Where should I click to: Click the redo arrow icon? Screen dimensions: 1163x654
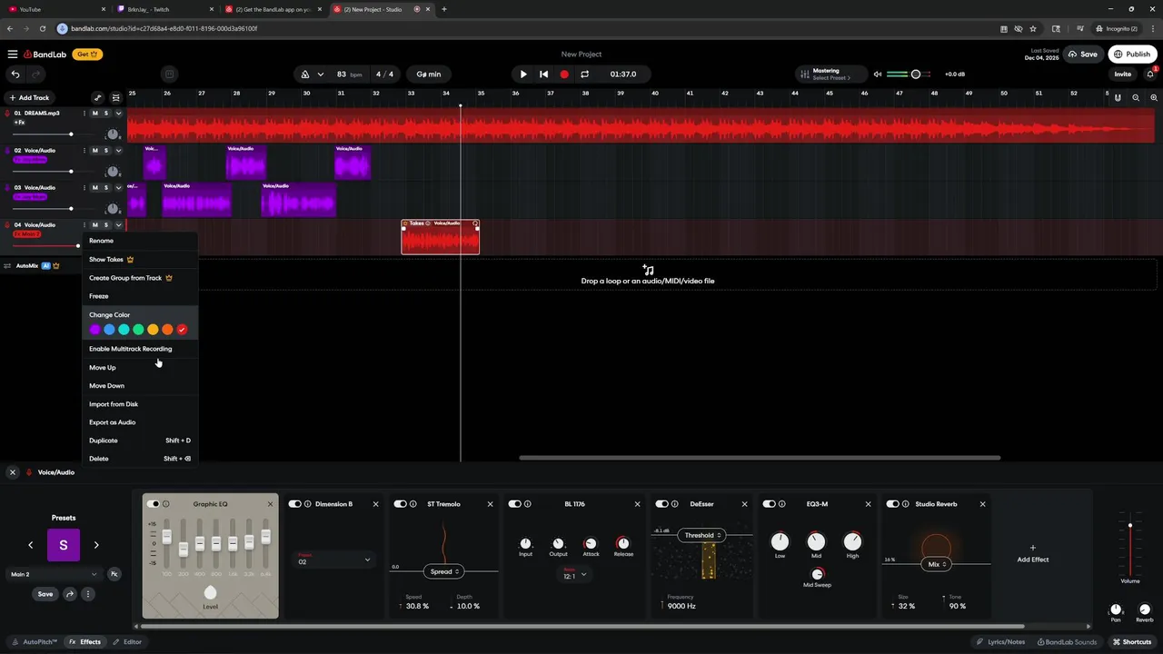pos(36,74)
